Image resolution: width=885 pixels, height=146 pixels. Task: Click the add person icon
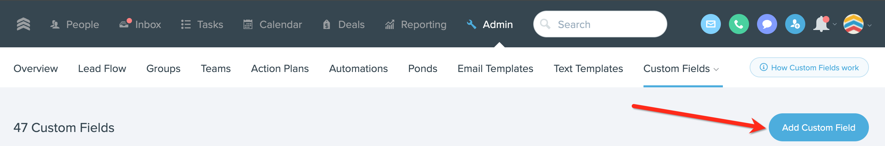(x=795, y=24)
